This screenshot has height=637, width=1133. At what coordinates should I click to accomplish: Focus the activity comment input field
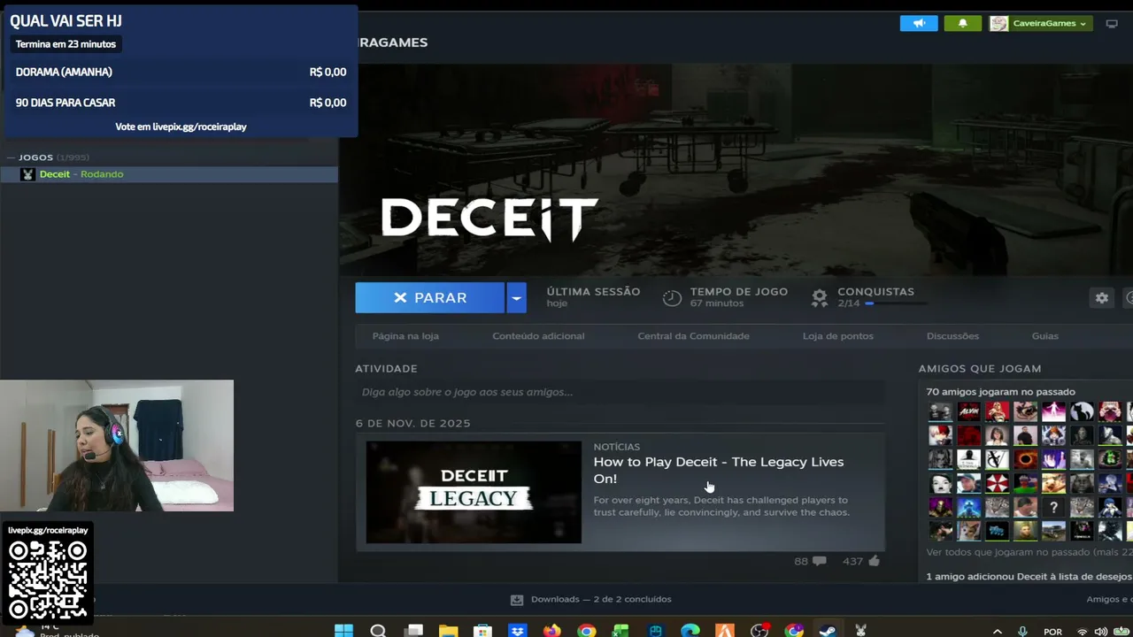[620, 392]
